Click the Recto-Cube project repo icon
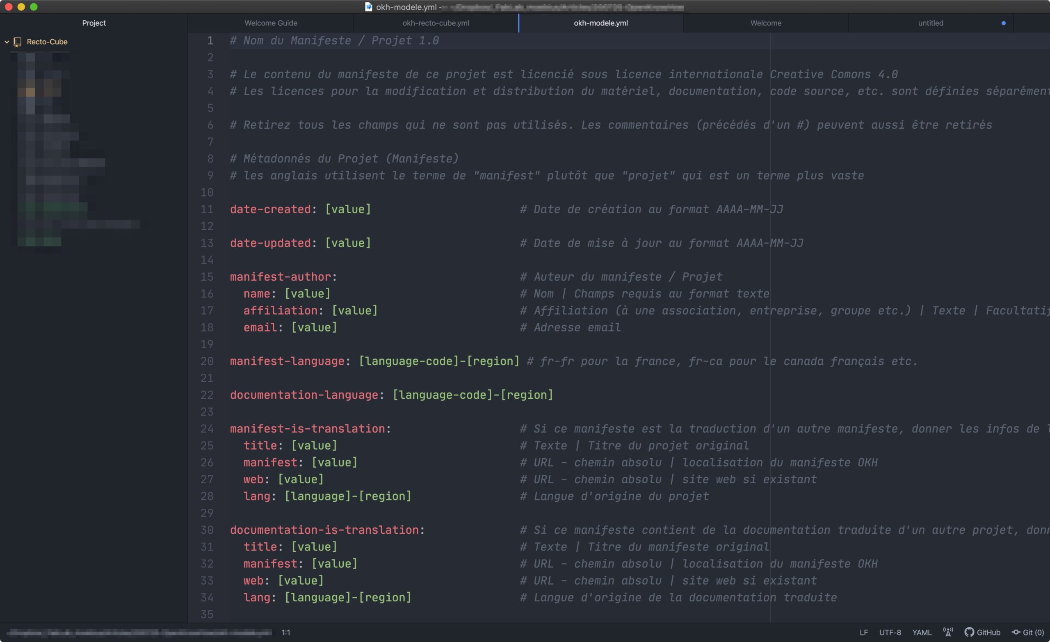The height and width of the screenshot is (642, 1050). 18,42
